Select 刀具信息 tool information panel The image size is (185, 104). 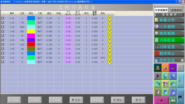tap(169, 40)
